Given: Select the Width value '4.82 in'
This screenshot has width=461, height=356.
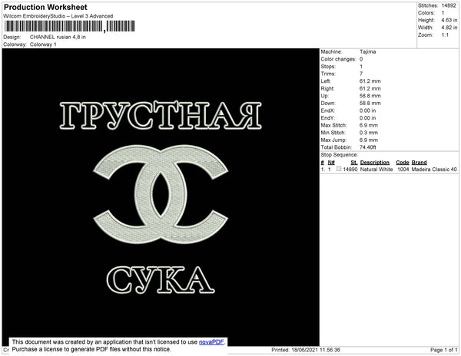Looking at the screenshot, I should point(449,28).
